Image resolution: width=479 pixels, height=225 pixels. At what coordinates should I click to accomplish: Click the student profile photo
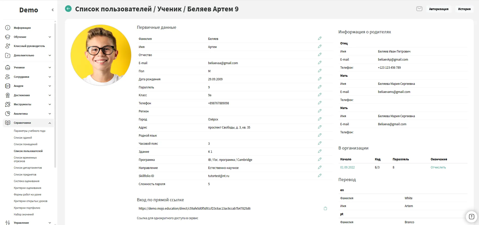pos(101,55)
